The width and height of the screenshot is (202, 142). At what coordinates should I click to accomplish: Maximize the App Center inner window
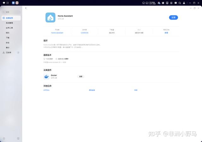(x=194, y=8)
